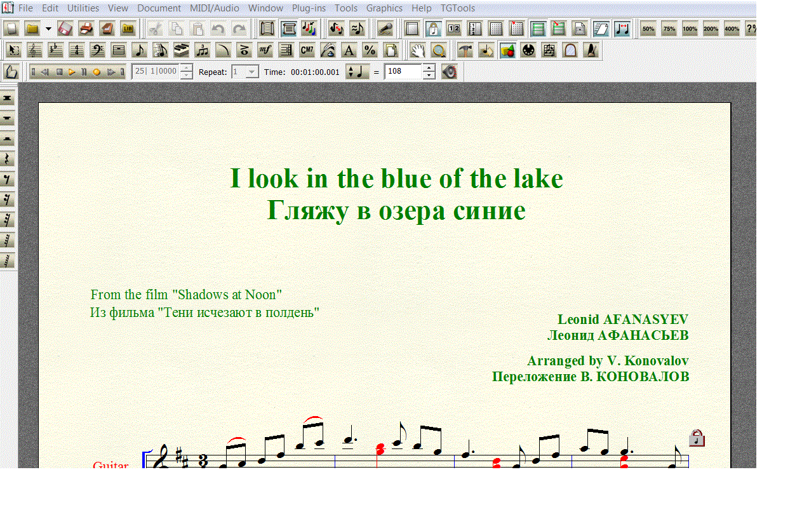
Task: Choose the Expression tool marked mf
Action: coord(265,50)
